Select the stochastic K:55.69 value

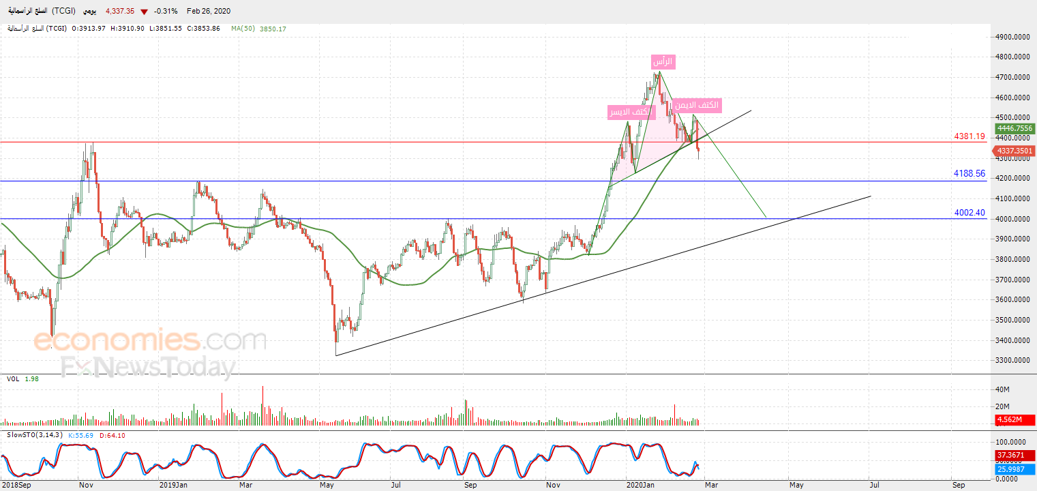[81, 435]
